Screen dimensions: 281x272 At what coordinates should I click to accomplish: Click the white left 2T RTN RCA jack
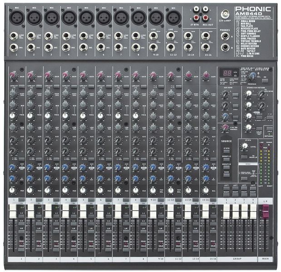197,9
